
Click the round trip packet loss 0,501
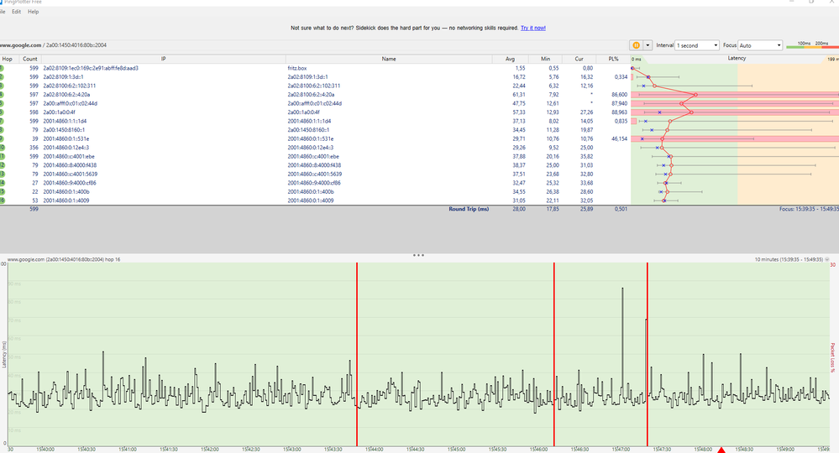point(621,210)
